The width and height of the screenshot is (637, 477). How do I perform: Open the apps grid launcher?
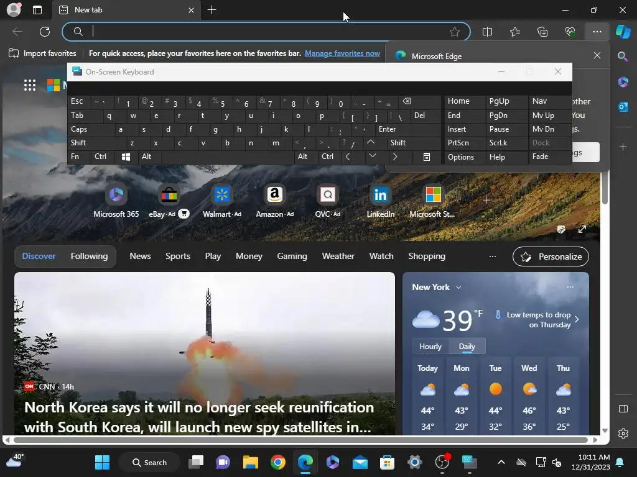[30, 84]
